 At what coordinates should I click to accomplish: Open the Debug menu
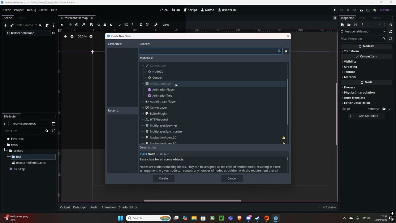tap(32, 10)
